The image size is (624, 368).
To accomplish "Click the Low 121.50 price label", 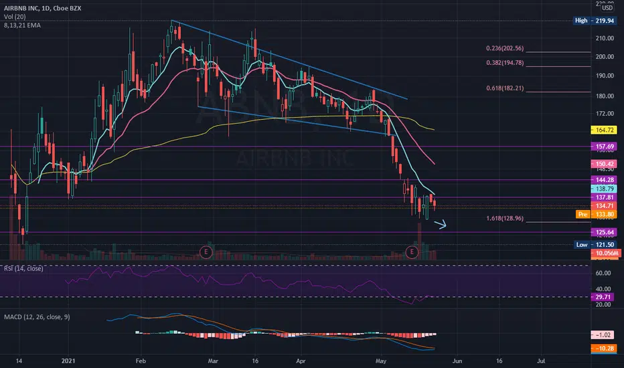I will 595,245.
